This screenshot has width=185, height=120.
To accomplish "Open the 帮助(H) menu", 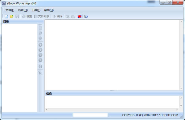I will pyautogui.click(x=49, y=10).
